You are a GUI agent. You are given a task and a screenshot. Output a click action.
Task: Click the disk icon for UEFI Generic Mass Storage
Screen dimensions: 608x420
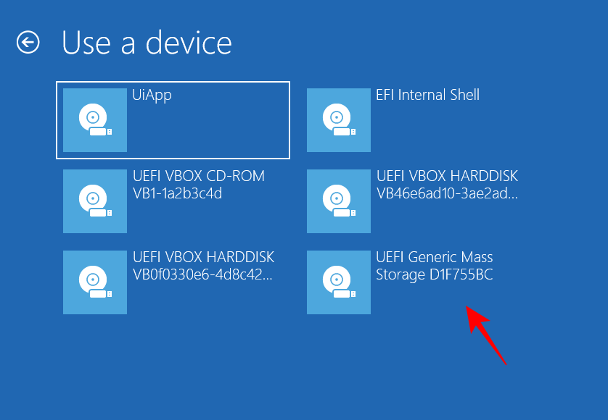click(x=339, y=282)
